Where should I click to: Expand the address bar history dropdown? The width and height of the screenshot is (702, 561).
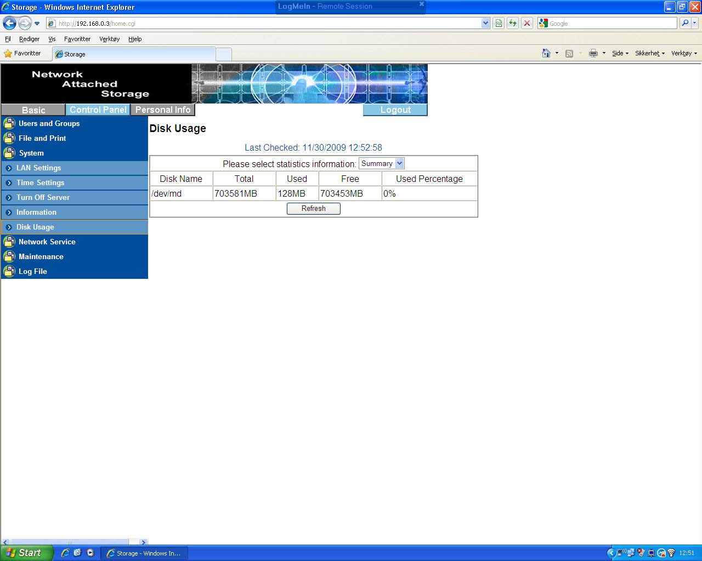[x=485, y=24]
